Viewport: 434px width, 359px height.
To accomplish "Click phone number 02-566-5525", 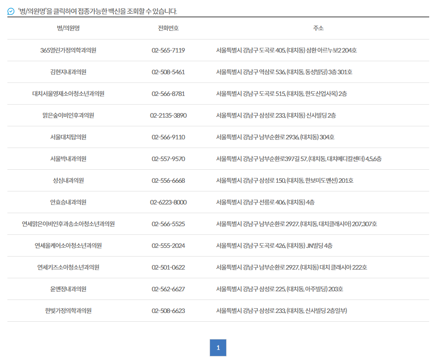I will pos(168,224).
